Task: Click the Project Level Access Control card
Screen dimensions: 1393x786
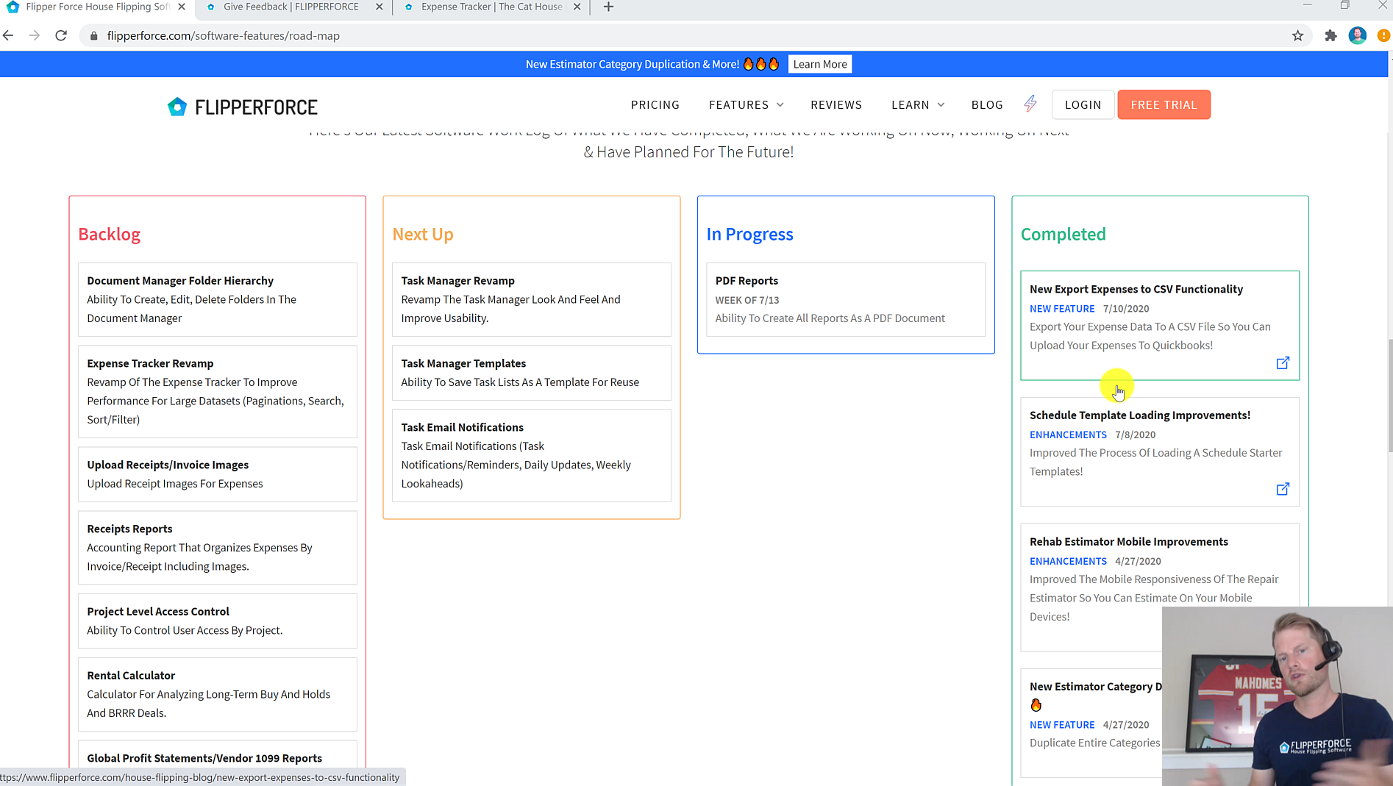Action: 217,621
